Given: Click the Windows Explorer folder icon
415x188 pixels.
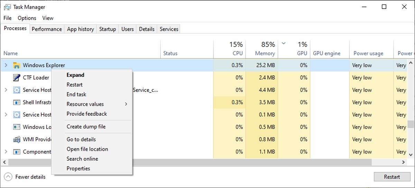Looking at the screenshot, I should 16,65.
